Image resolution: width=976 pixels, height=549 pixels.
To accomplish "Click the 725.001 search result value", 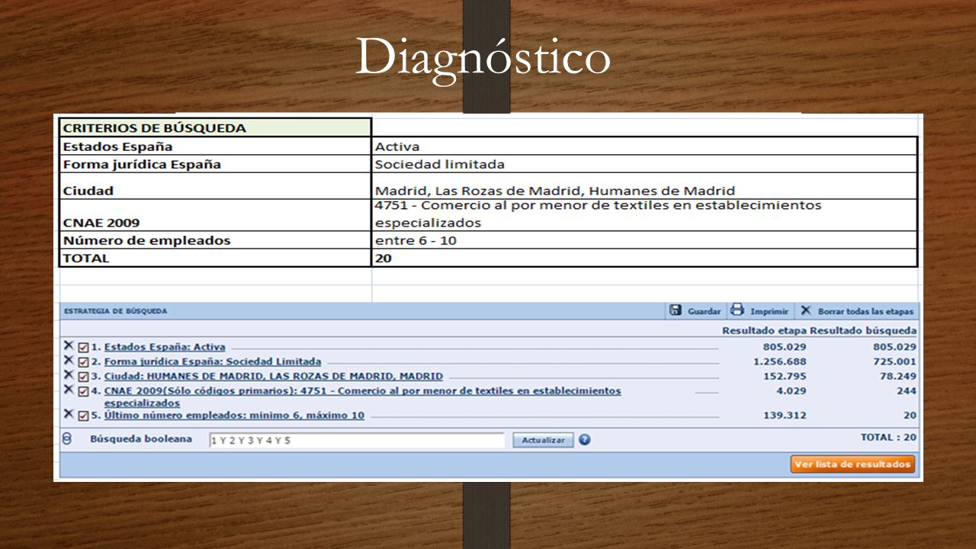I will tap(895, 361).
